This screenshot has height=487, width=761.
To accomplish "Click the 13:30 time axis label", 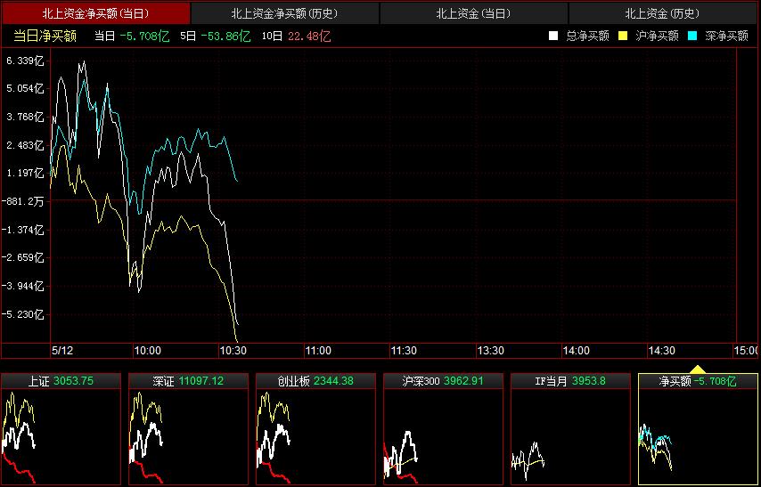I will point(489,351).
